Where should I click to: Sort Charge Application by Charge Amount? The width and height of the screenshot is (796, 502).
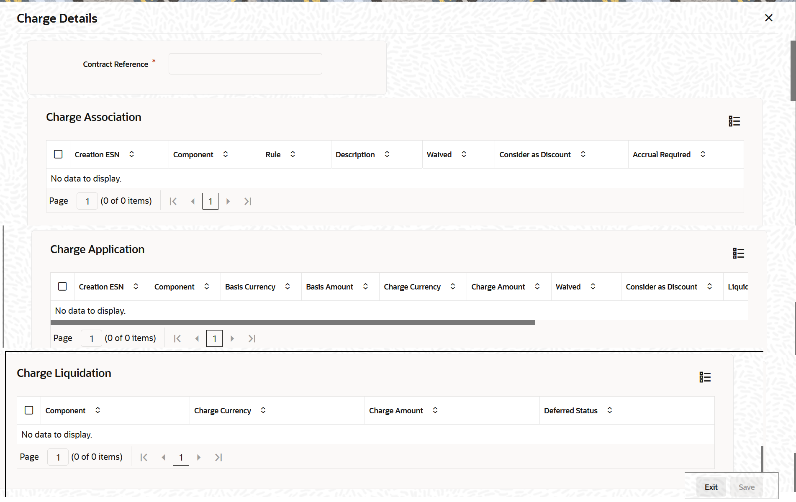[537, 287]
